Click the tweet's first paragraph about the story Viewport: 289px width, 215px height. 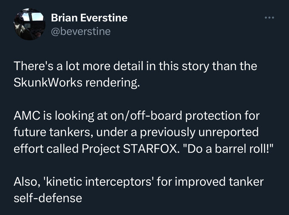pos(135,74)
